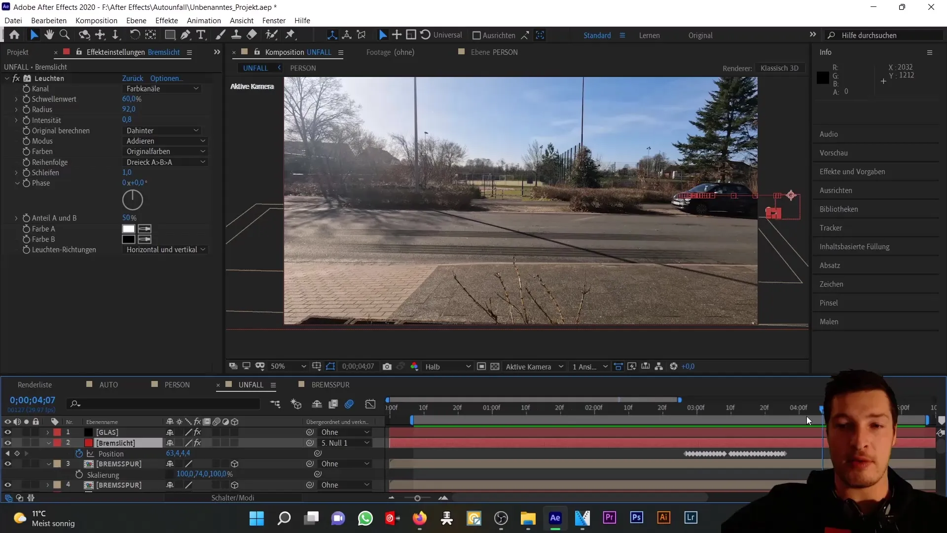Hide the GLAS layer eye
This screenshot has width=947, height=533.
click(x=7, y=432)
